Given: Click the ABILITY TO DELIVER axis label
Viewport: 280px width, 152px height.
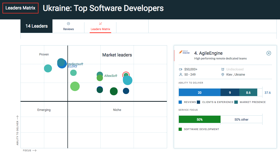Looking at the screenshot, I should click(x=17, y=130).
